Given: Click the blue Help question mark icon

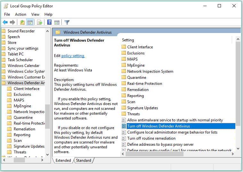Looking at the screenshot, I should coord(49,22).
